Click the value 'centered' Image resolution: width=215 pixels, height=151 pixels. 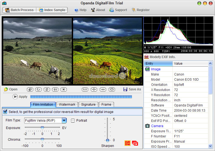pos(180,116)
